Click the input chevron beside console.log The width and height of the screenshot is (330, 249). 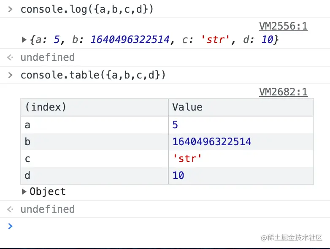(11, 9)
